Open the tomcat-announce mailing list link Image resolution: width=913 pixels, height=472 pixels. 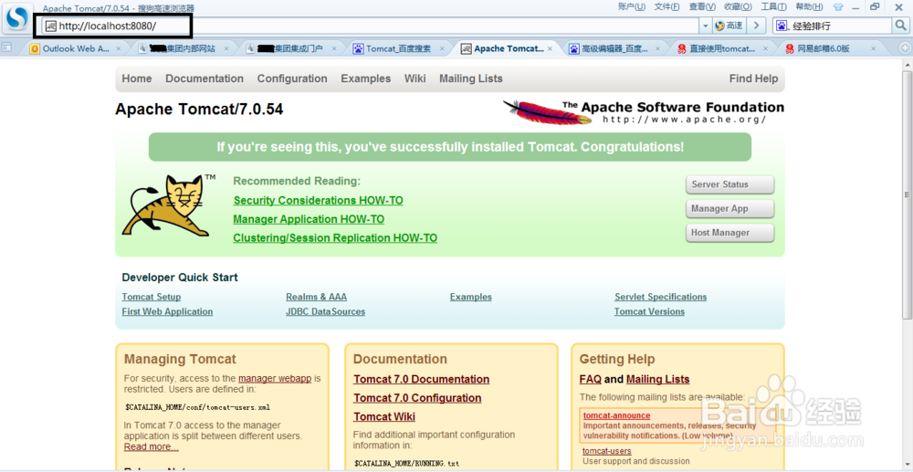point(616,415)
